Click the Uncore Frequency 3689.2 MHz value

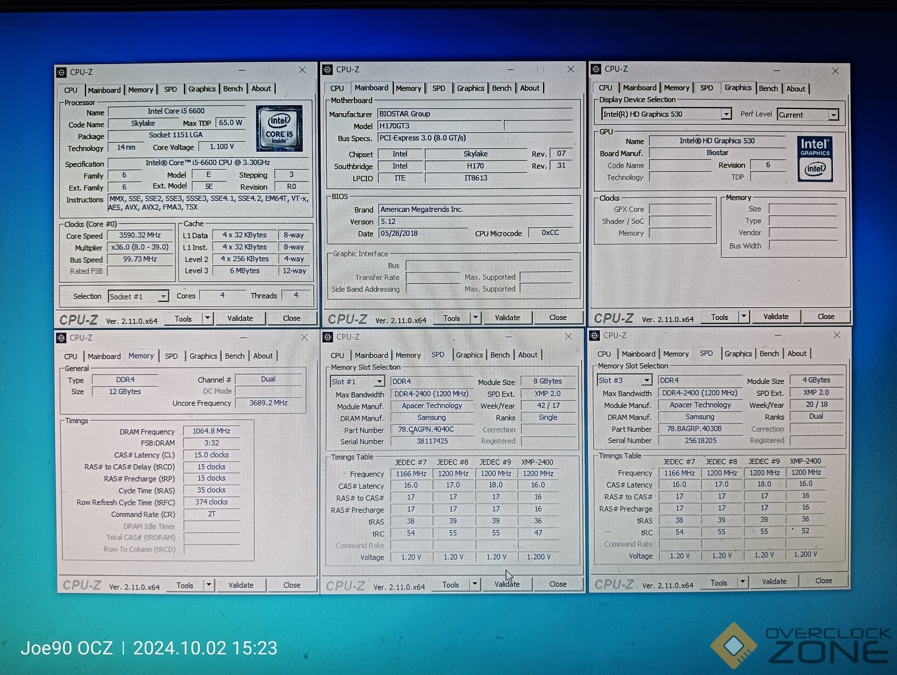[268, 403]
